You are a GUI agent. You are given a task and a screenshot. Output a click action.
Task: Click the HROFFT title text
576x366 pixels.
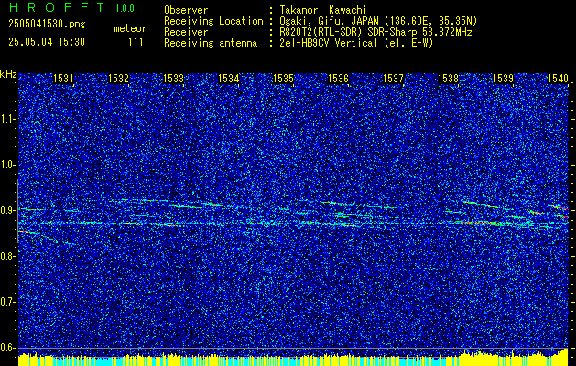[57, 7]
